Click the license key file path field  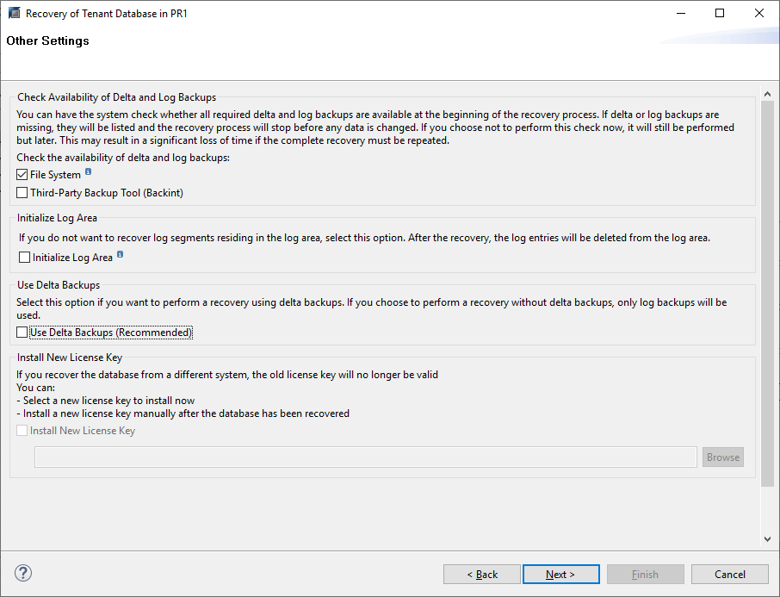click(x=365, y=457)
